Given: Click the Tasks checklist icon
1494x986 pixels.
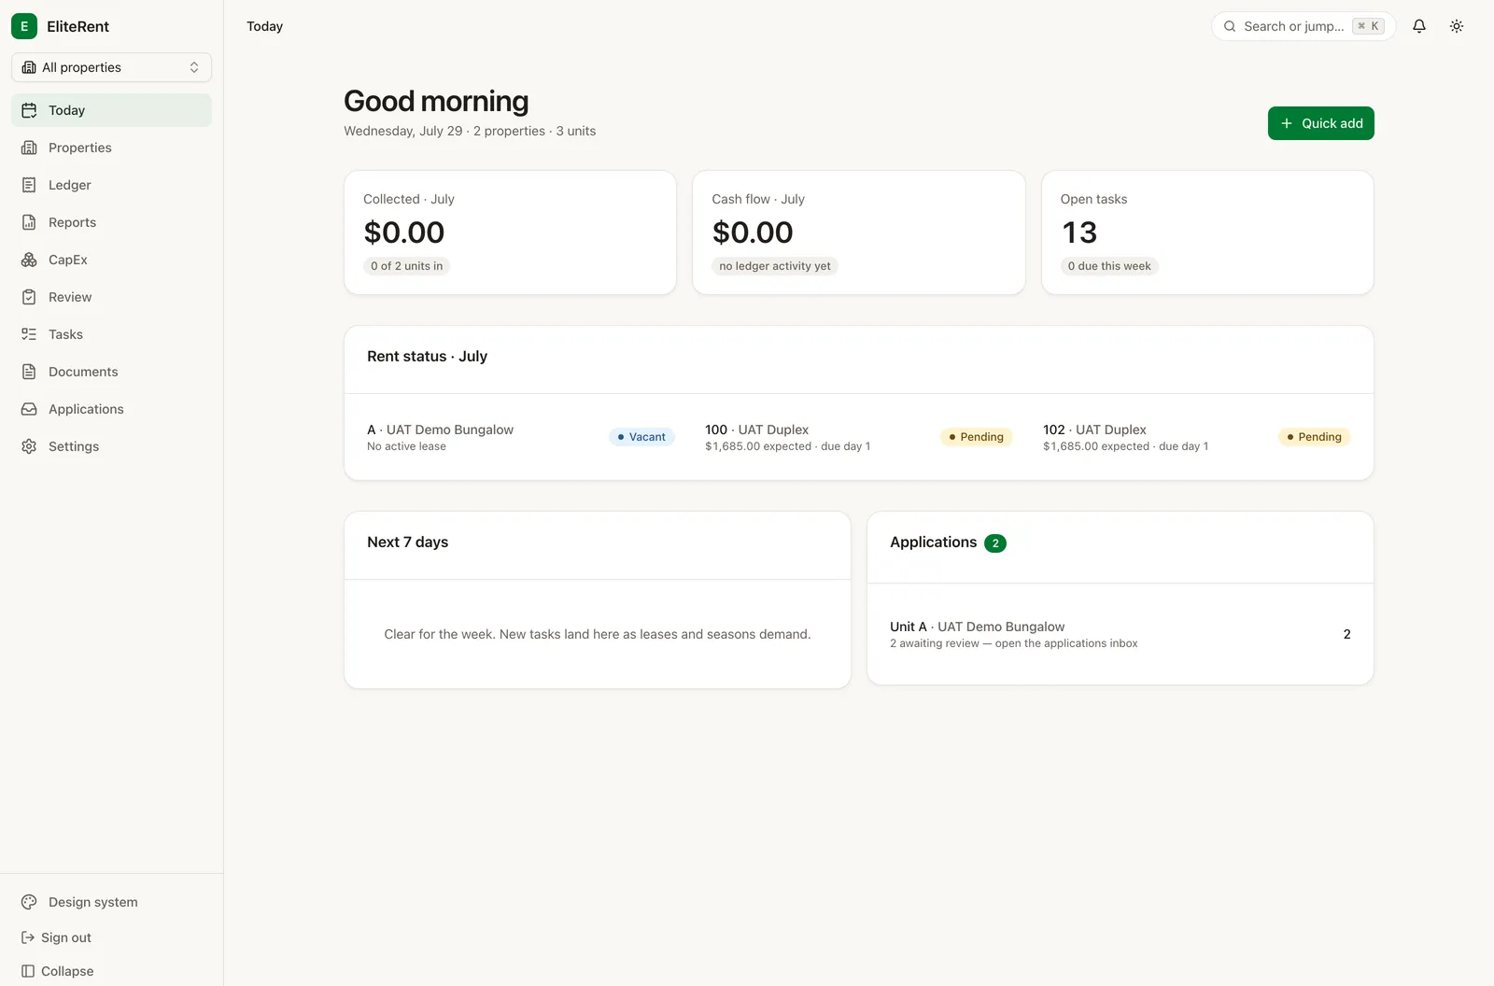Looking at the screenshot, I should pyautogui.click(x=29, y=334).
